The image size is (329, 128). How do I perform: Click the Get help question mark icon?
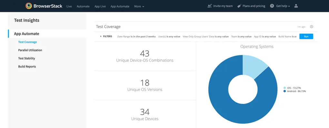272,6
